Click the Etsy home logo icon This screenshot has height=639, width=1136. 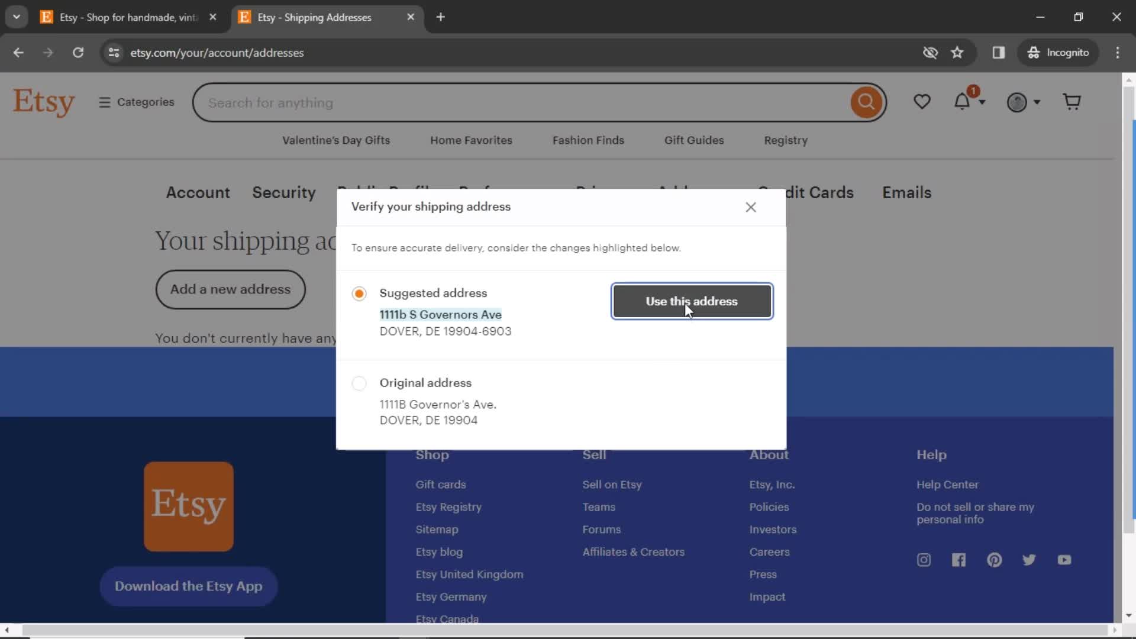tap(44, 102)
